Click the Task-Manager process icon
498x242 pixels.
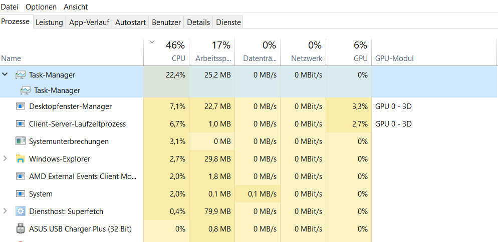pyautogui.click(x=21, y=75)
